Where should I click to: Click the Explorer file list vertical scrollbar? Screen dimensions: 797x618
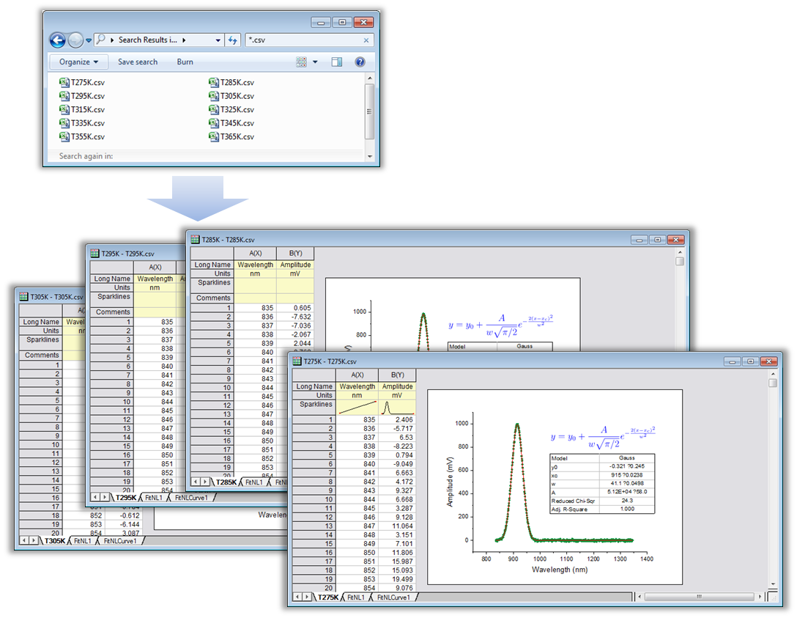click(x=369, y=110)
